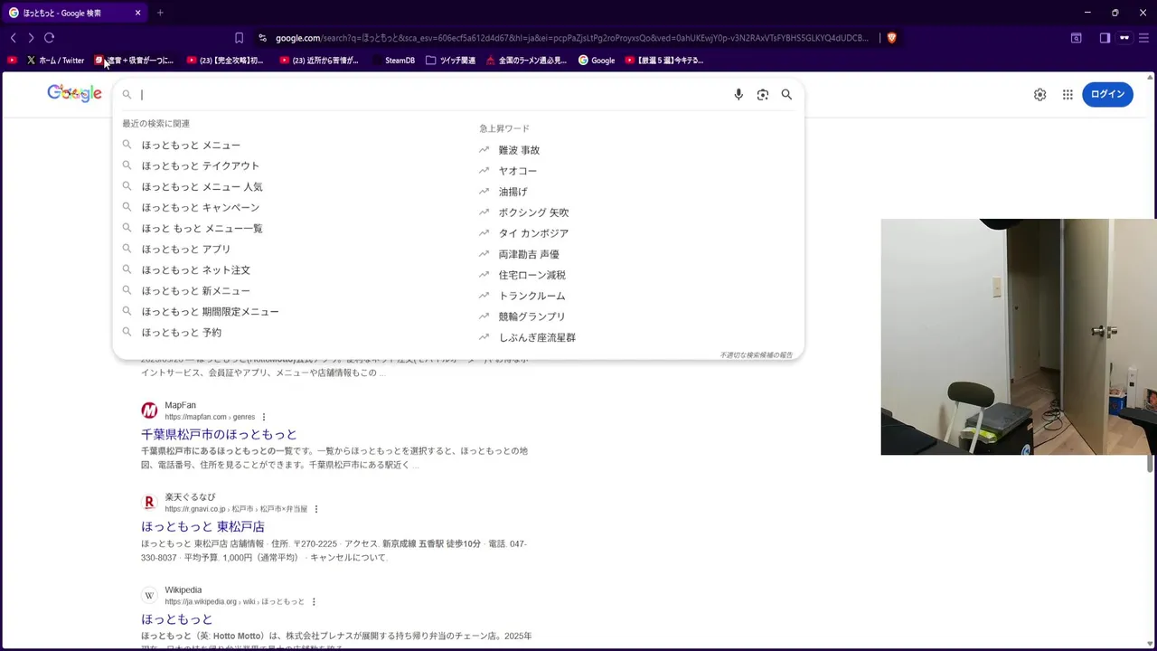Open new tab plus button

160,13
